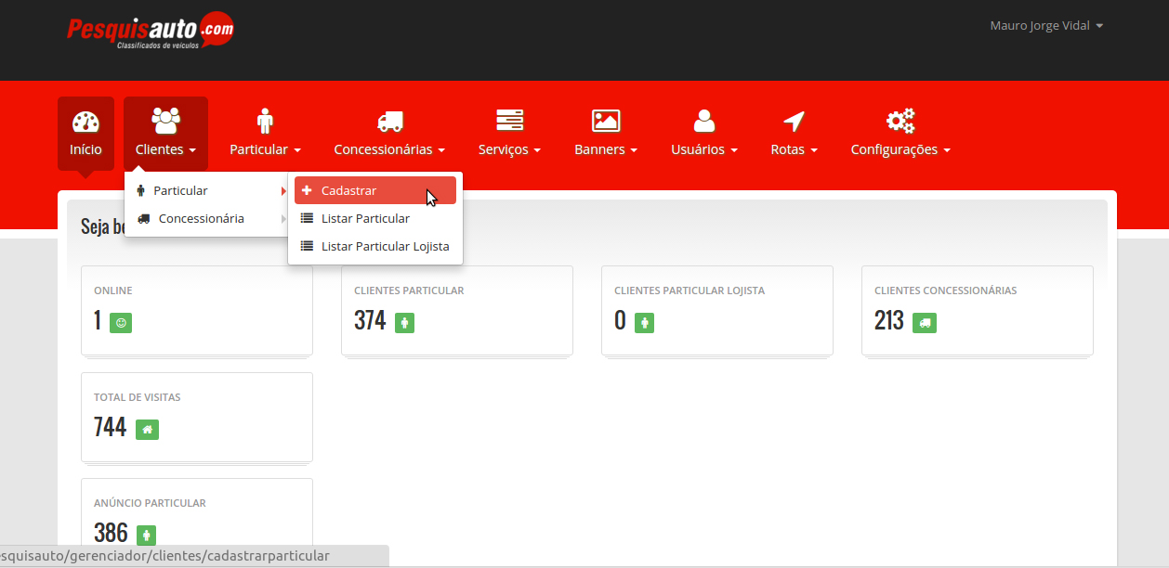The image size is (1169, 568).
Task: Select Concessionária in the Clientes menu
Action: [205, 218]
